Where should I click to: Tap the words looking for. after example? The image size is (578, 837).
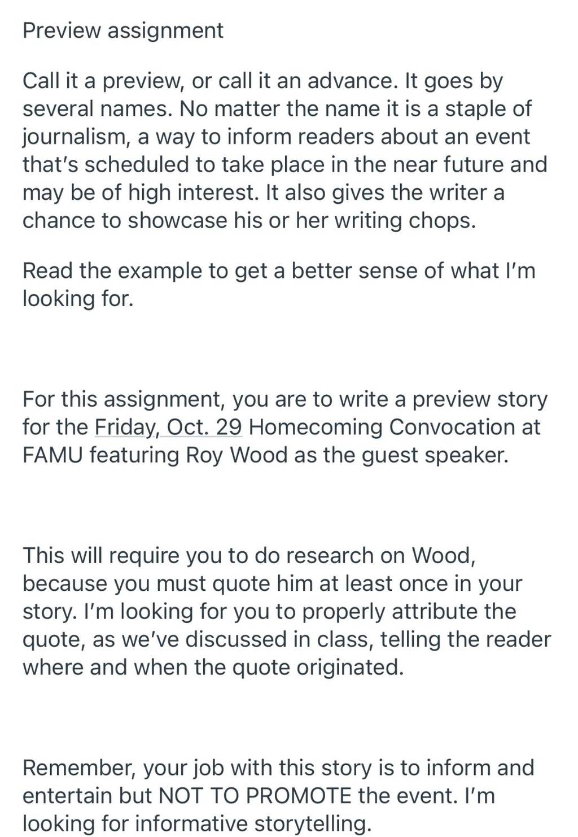pyautogui.click(x=78, y=299)
